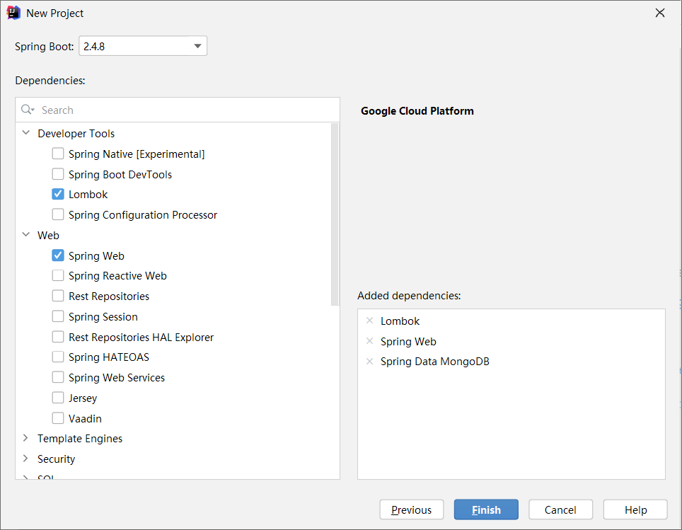Expand the Template Engines group
Viewport: 682px width, 530px height.
25,438
